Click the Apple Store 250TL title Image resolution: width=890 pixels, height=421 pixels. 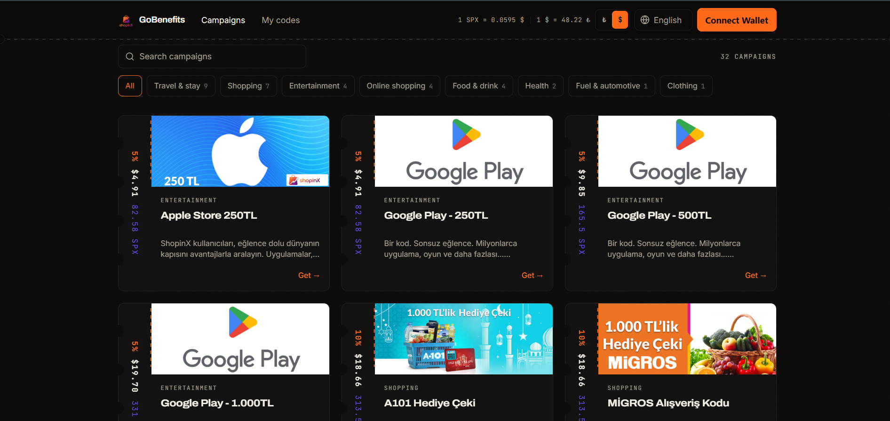click(209, 215)
